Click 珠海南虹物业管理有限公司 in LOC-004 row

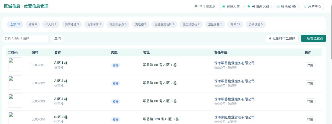pyautogui.click(x=234, y=117)
